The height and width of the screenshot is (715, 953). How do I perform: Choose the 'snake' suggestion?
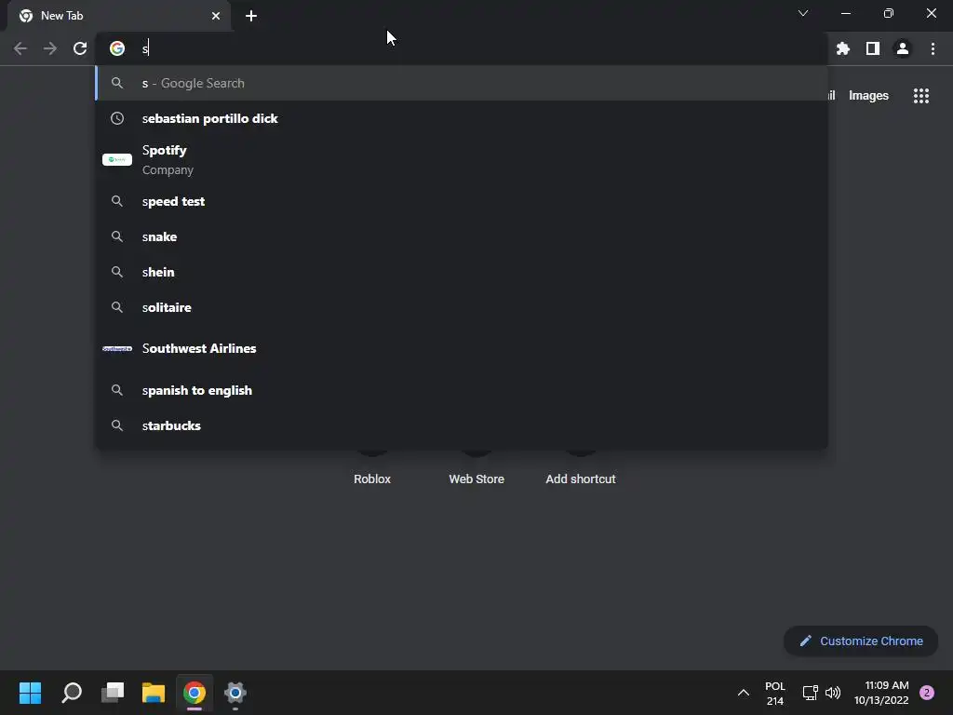point(462,236)
